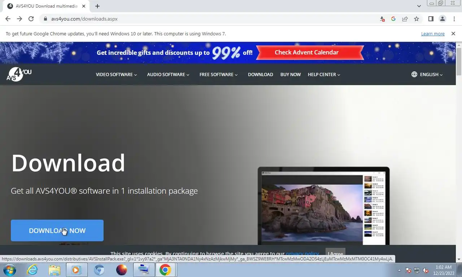Viewport: 462px width, 277px height.
Task: Share this page icon
Action: point(405,19)
